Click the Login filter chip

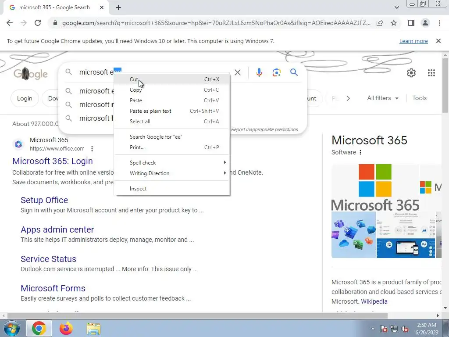(25, 98)
